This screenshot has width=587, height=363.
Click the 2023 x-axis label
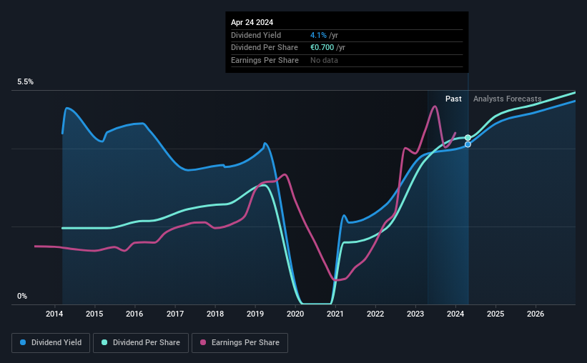(415, 314)
